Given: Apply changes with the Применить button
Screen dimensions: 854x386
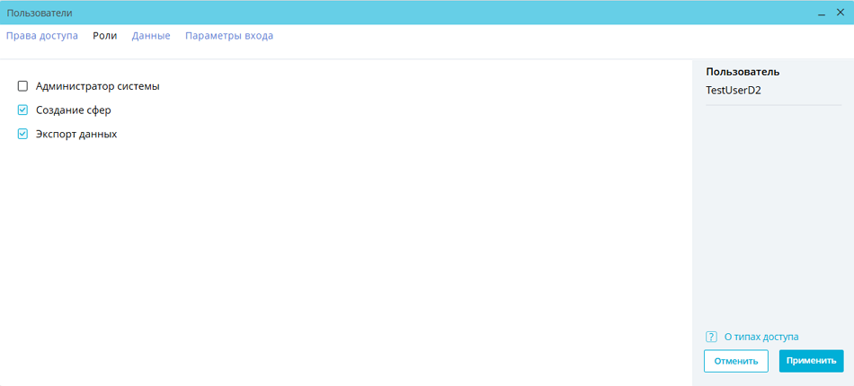Looking at the screenshot, I should point(811,361).
